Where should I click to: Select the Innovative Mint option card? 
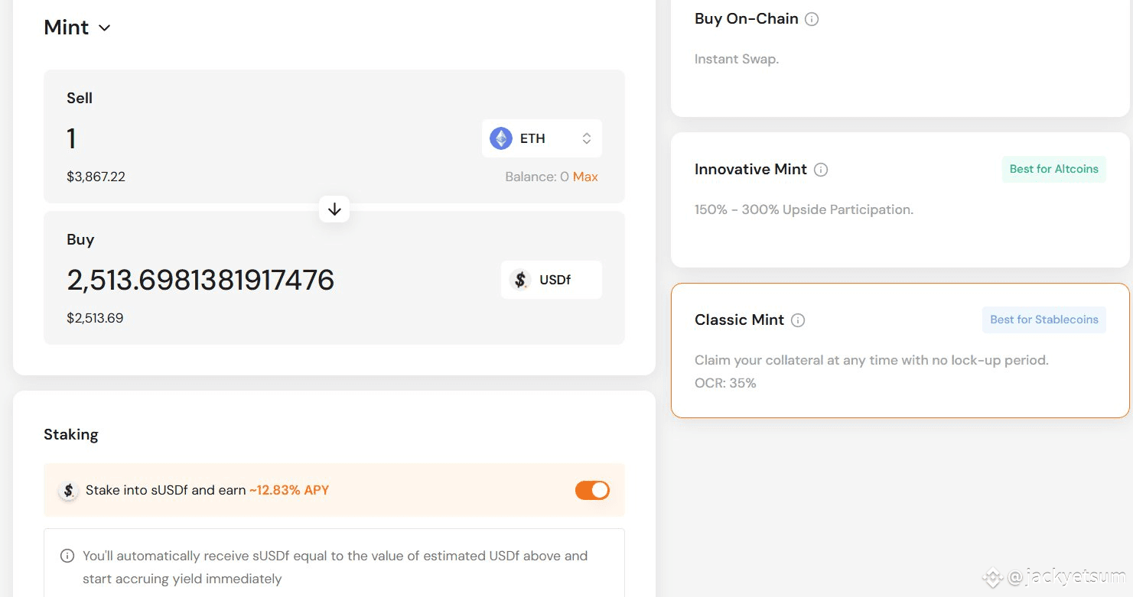tap(900, 200)
